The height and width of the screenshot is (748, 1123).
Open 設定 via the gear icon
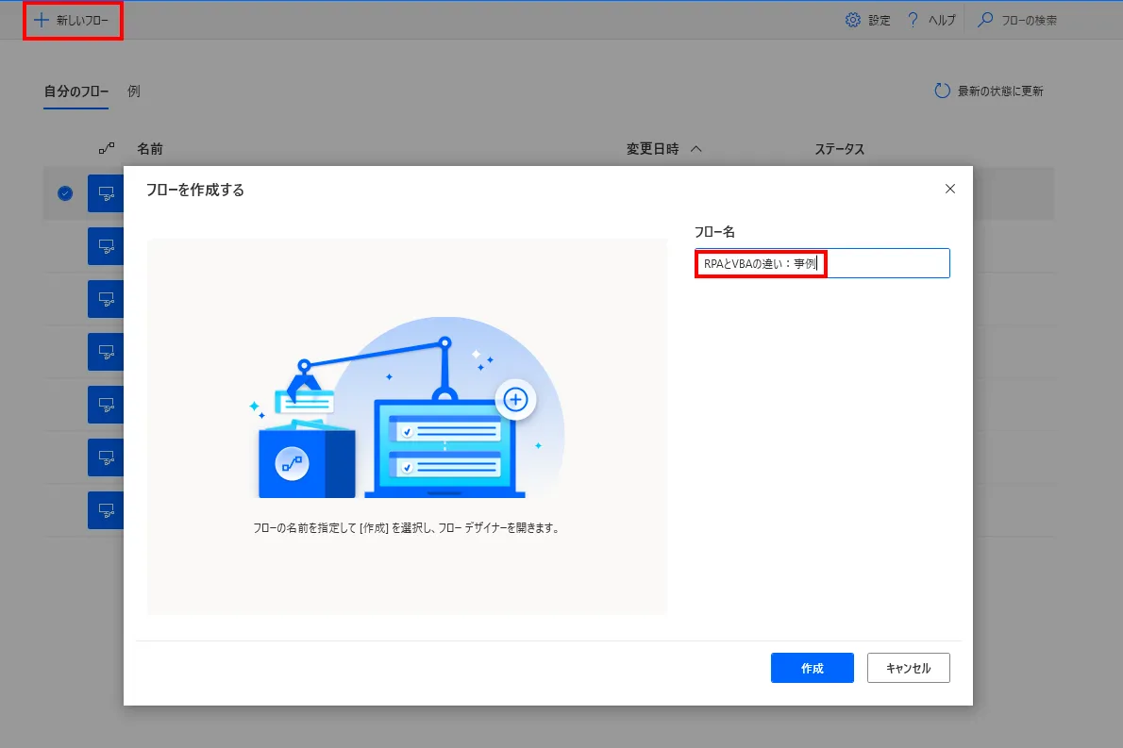coord(853,20)
